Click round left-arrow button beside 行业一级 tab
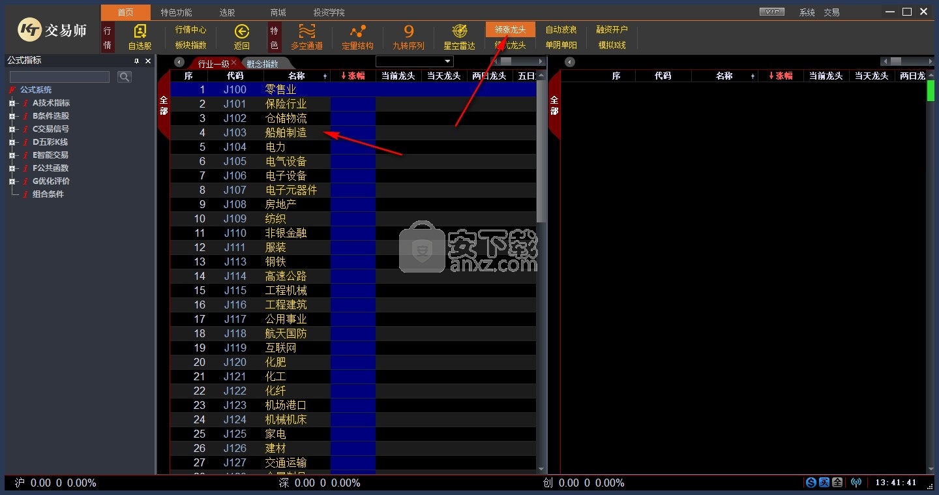The height and width of the screenshot is (495, 939). (179, 62)
